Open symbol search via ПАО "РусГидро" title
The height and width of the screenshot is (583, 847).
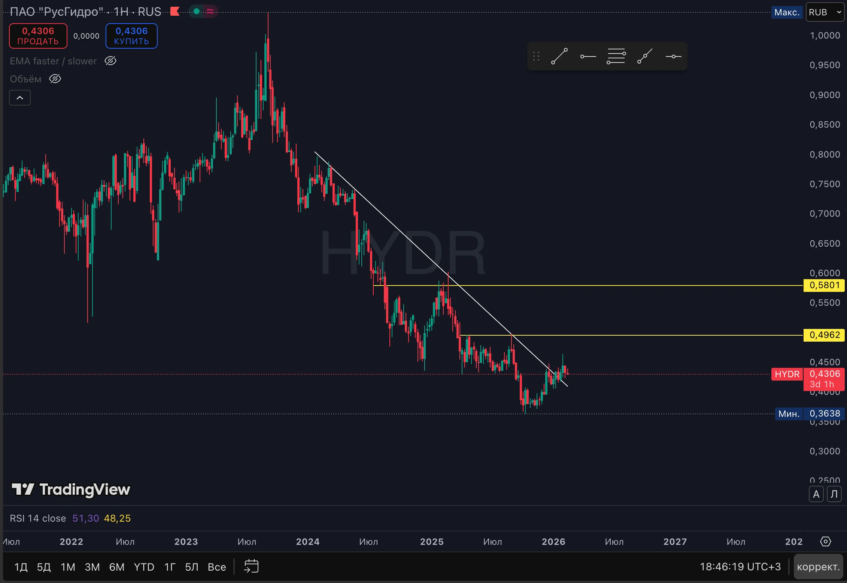[56, 12]
